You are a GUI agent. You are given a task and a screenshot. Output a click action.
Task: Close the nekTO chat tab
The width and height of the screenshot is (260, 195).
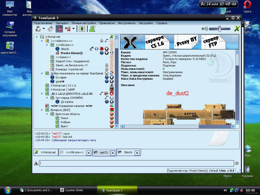[113, 153]
